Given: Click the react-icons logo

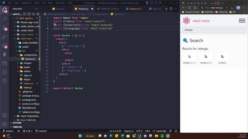Looking at the screenshot, I should (x=186, y=20).
